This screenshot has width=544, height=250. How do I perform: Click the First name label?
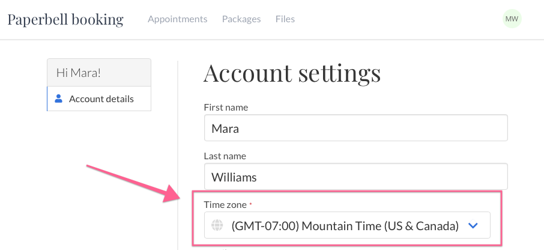pos(226,108)
